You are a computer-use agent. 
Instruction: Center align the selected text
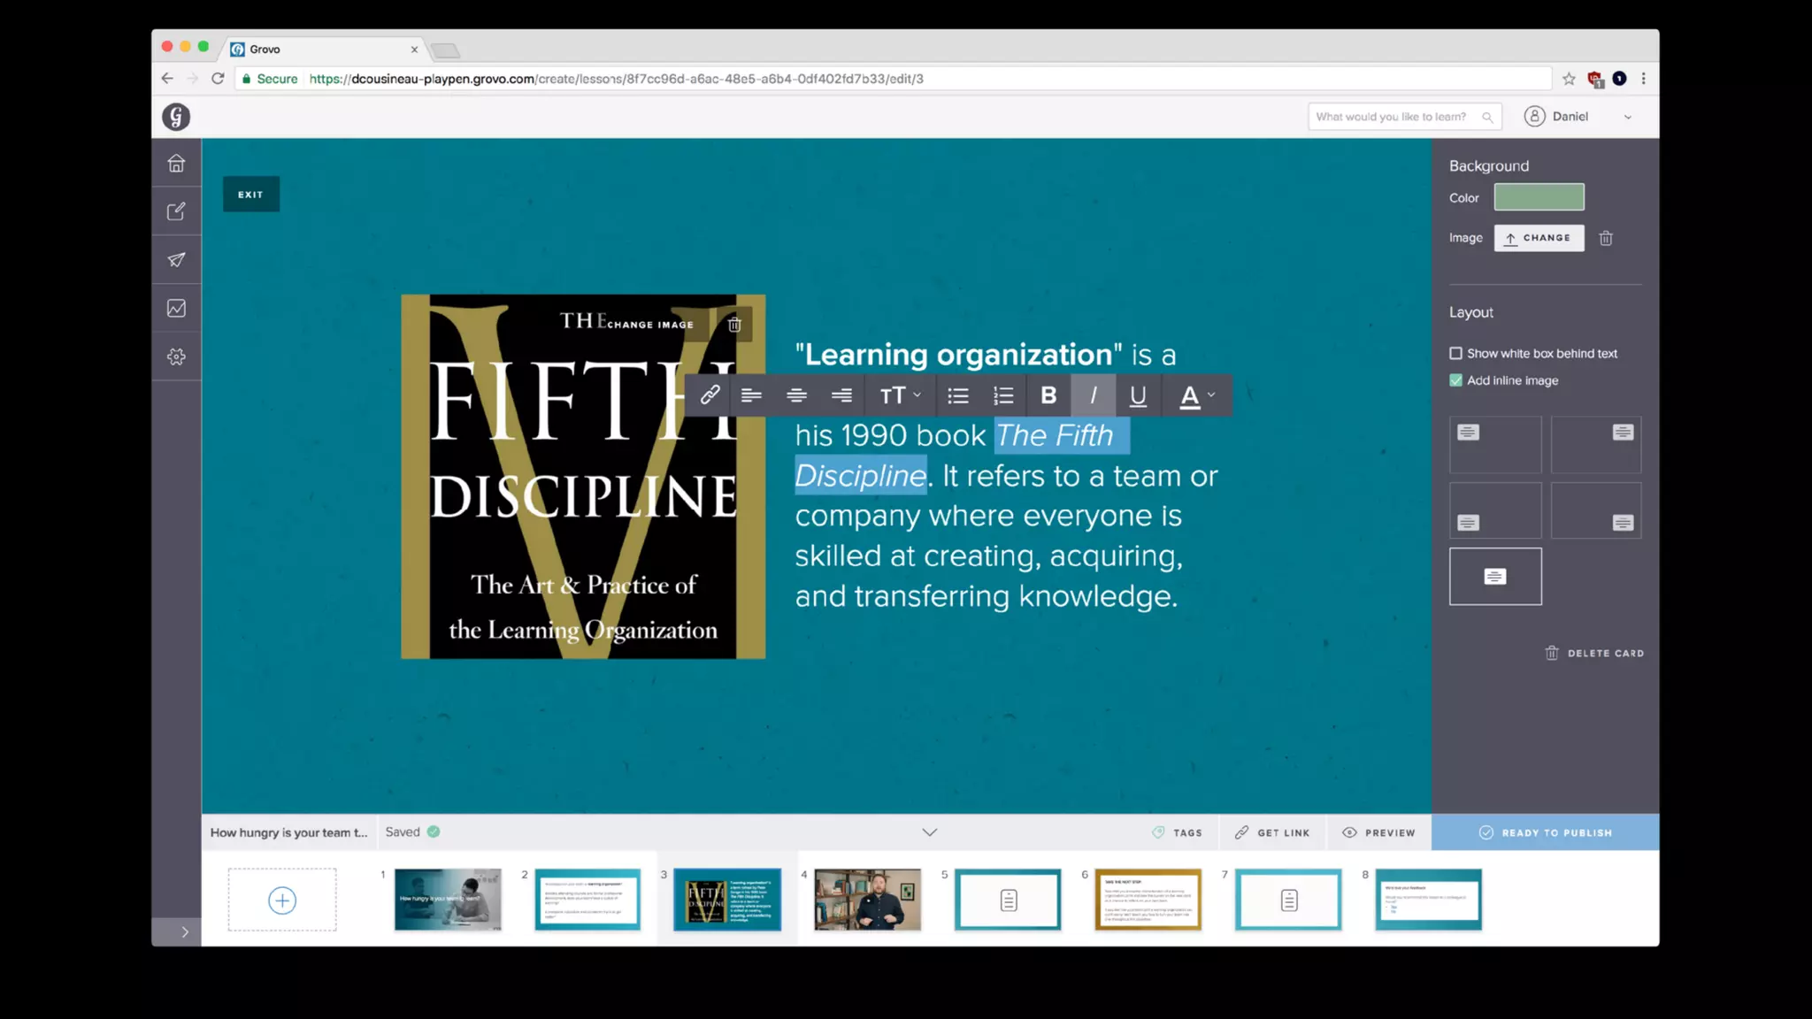point(796,395)
